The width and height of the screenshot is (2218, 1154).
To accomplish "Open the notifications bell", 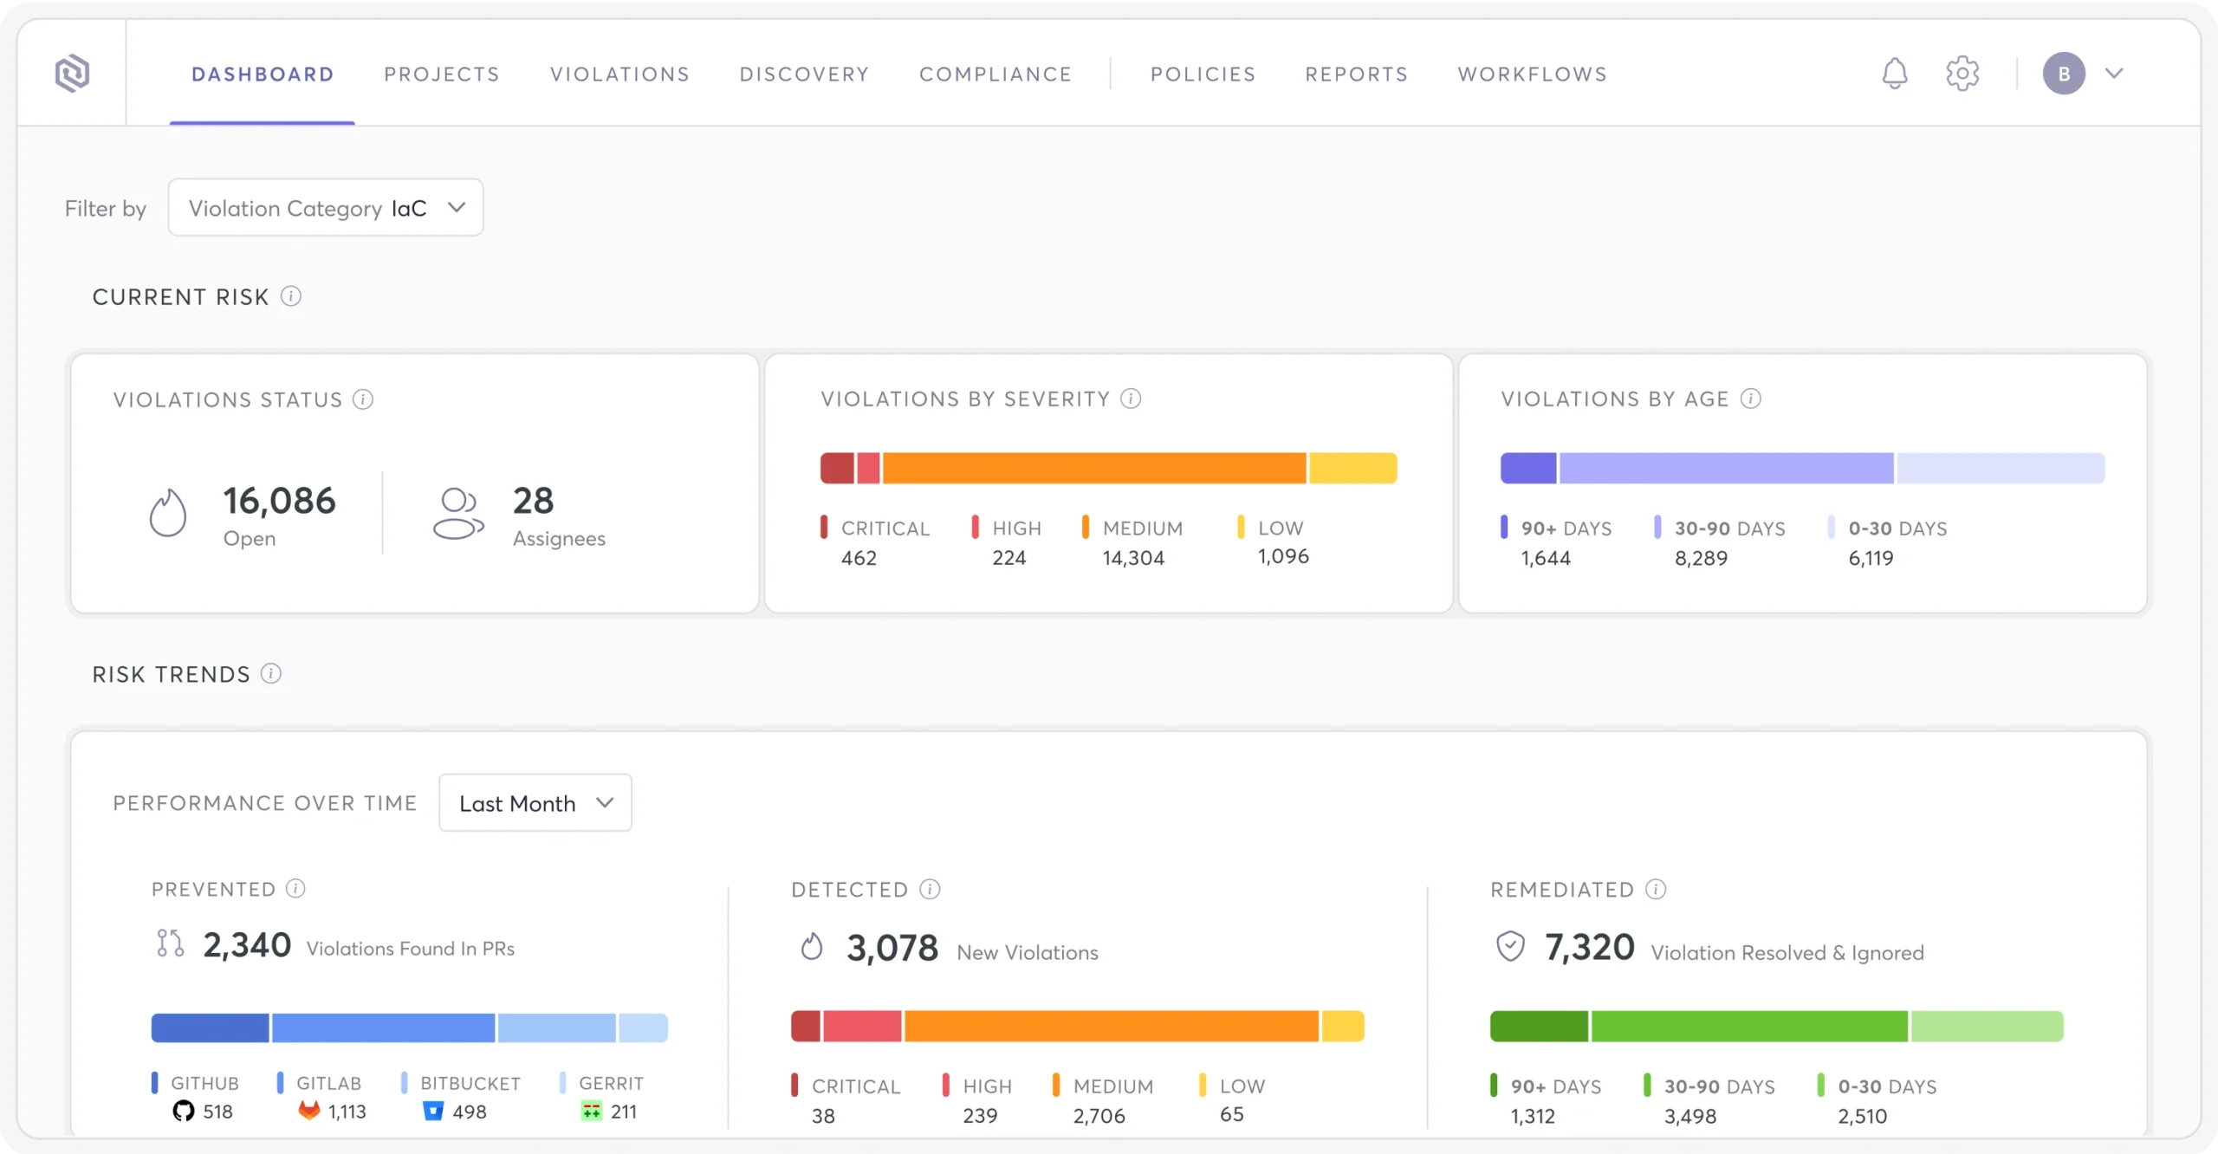I will [x=1895, y=74].
